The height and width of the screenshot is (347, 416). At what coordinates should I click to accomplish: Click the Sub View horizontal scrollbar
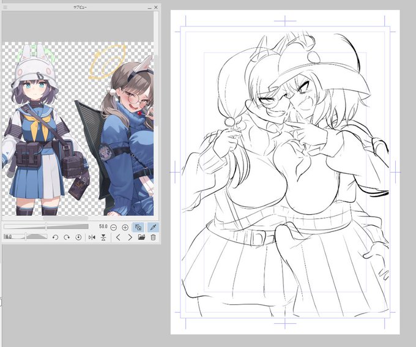[x=78, y=218]
